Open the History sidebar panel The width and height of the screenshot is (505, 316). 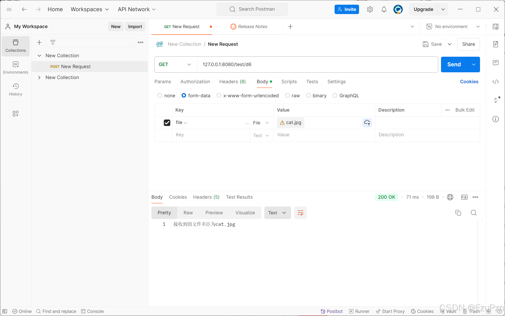pyautogui.click(x=16, y=89)
